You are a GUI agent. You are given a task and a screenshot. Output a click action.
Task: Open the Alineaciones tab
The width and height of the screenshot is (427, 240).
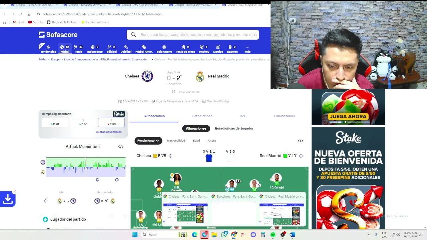coord(154,116)
